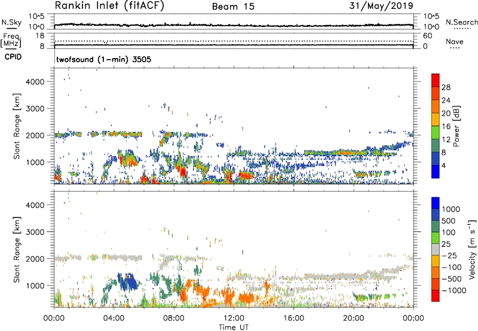
Task: Click the "-1000" Velocity colorbar label
Action: click(454, 290)
